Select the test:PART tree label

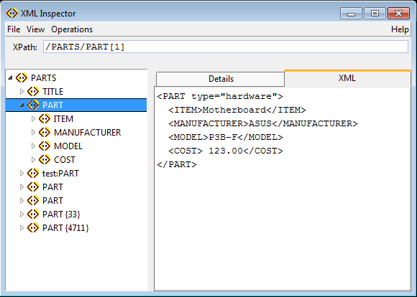(60, 174)
